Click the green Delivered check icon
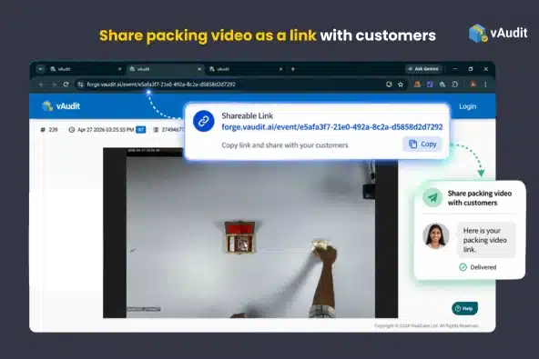This screenshot has height=359, width=539. (x=463, y=267)
